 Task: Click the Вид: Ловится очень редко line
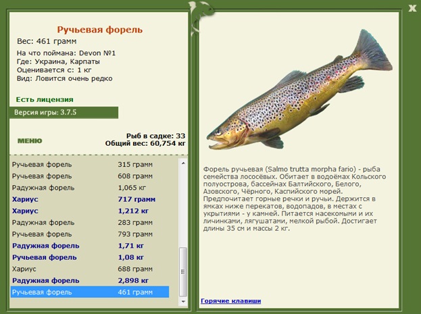(64, 78)
